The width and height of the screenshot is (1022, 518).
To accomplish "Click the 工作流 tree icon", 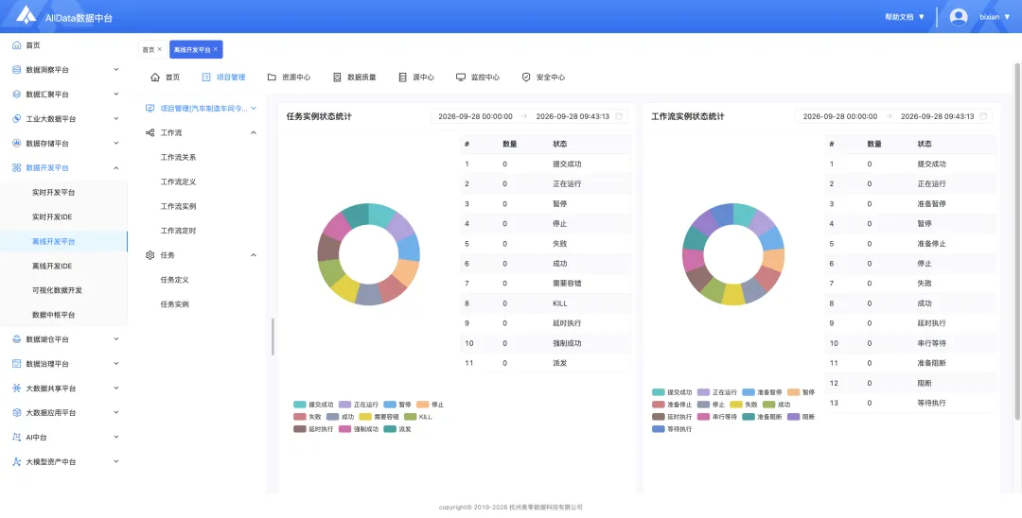I will (150, 132).
